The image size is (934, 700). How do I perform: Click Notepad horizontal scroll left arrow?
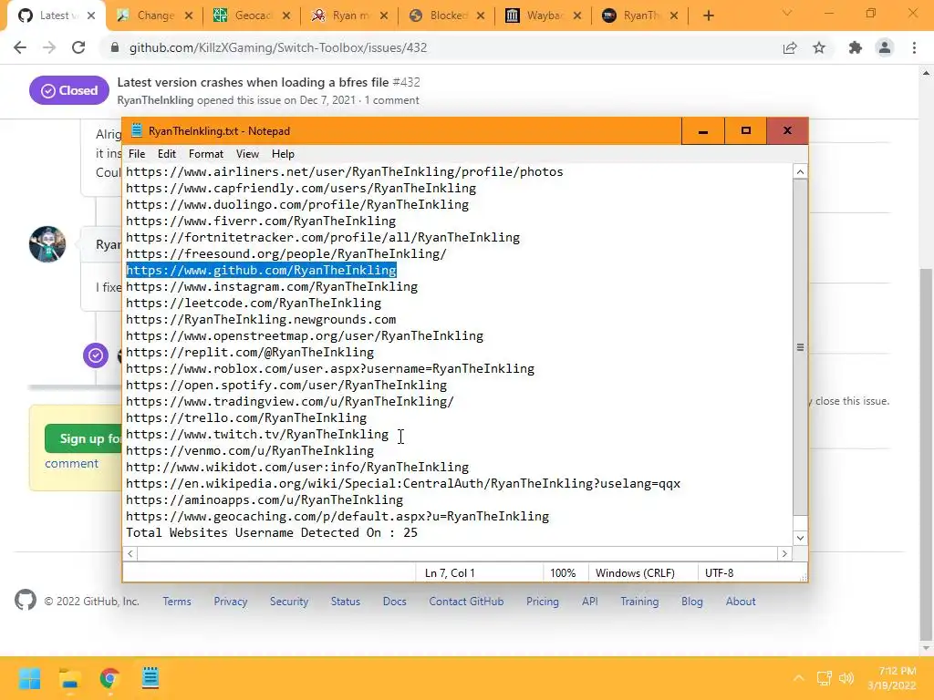coord(130,554)
